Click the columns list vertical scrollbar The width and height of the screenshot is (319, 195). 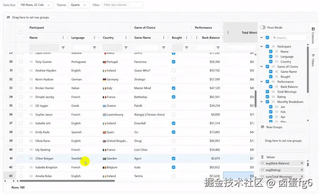point(307,70)
